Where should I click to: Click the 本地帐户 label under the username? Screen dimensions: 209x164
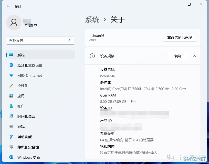tap(30, 25)
